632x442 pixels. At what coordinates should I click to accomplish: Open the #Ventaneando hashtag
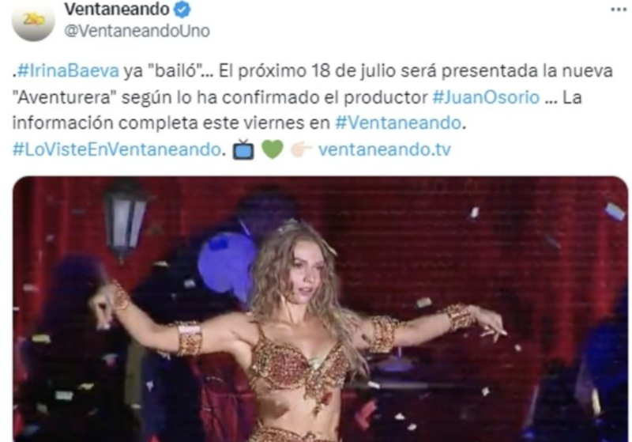(398, 123)
